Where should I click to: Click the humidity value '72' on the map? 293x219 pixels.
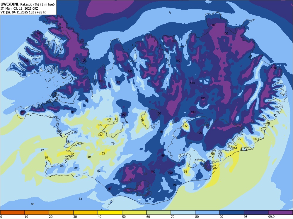click(42, 150)
